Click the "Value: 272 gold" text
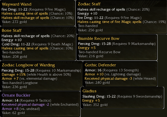 [14, 22]
